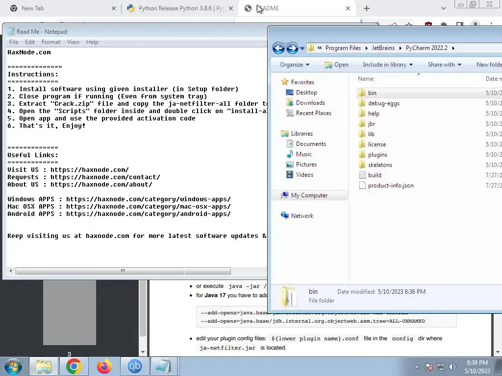Open Windows Start menu
502x376 pixels.
pyautogui.click(x=13, y=367)
